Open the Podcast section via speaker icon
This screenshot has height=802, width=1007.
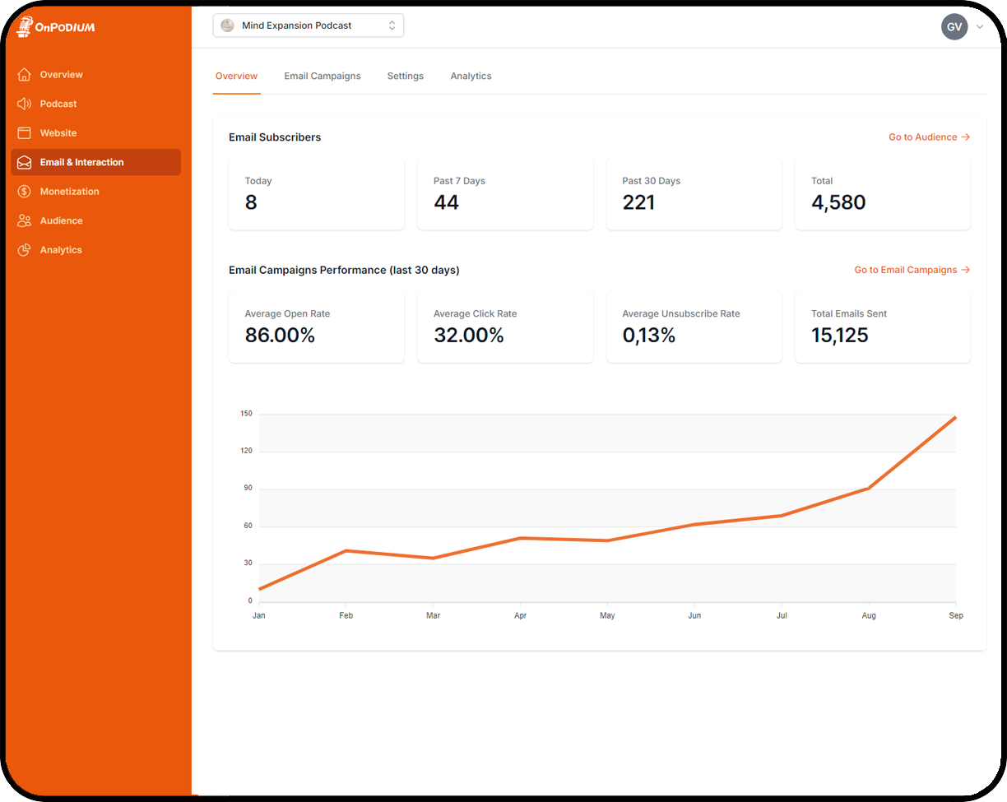click(25, 104)
